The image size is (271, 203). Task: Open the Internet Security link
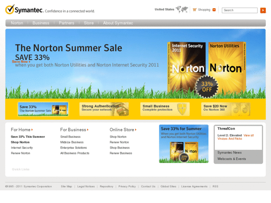click(22, 148)
